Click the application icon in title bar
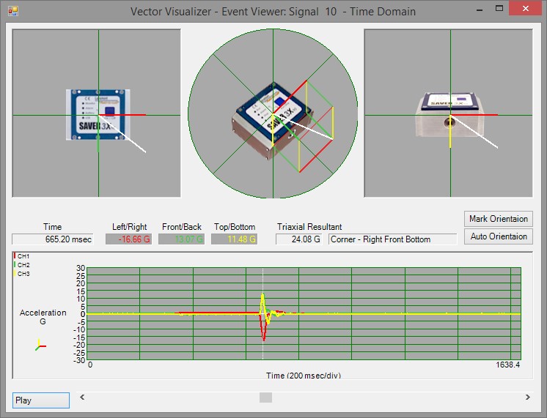 [13, 11]
